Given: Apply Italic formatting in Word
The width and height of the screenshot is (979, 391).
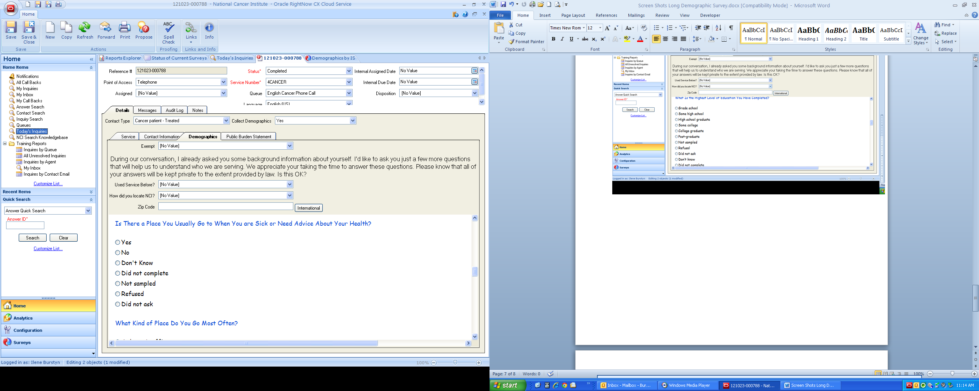Looking at the screenshot, I should pos(562,39).
